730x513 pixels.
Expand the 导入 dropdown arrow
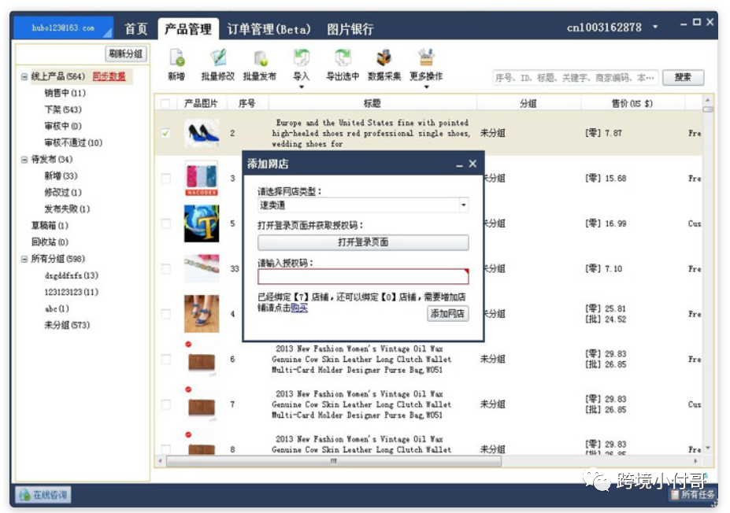[x=302, y=87]
